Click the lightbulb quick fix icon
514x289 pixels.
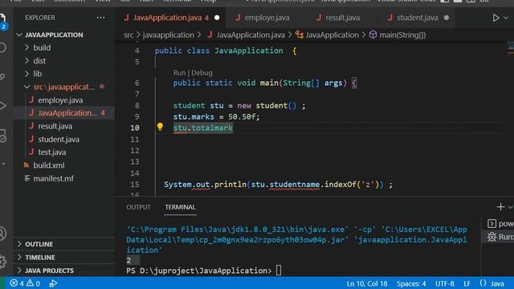click(160, 127)
